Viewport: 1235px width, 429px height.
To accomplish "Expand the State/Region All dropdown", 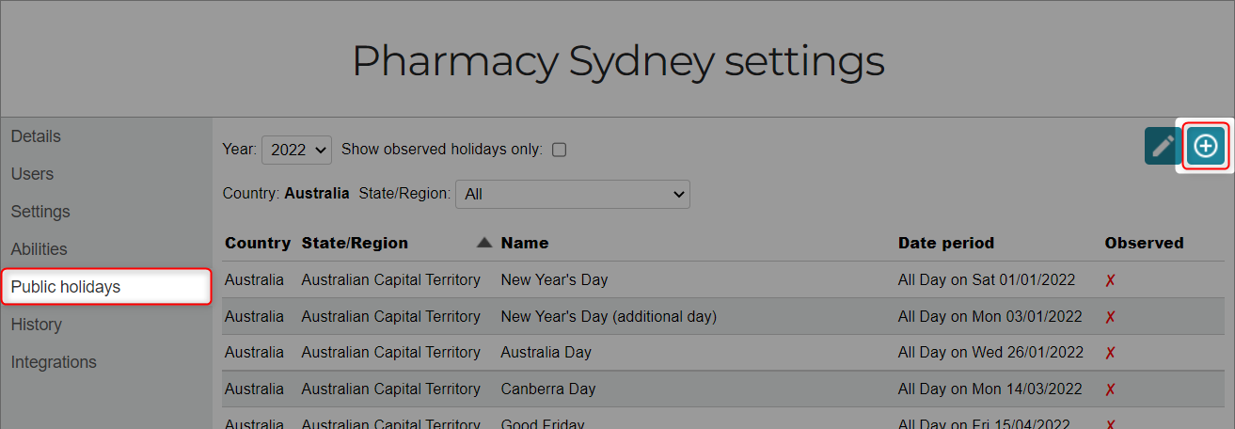I will pos(573,194).
